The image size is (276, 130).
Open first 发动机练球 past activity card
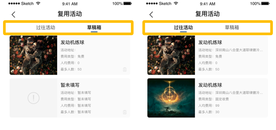pos(208,55)
